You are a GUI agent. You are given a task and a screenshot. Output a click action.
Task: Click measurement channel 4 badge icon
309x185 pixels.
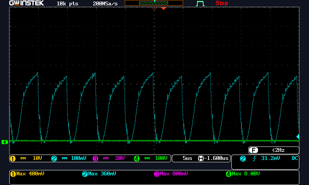[229, 174]
